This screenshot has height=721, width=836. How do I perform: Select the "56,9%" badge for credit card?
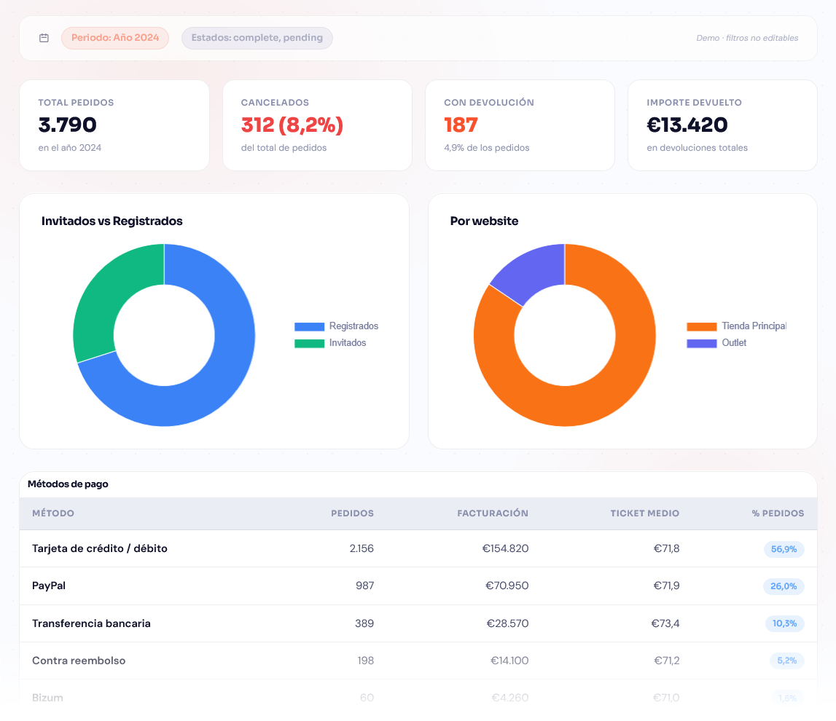point(784,549)
